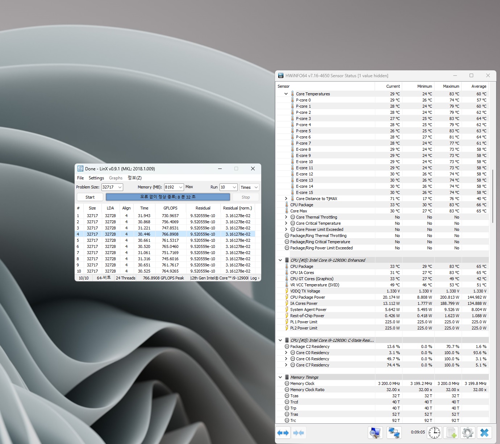Click the lightning icon beside VDDQ TX Voltage
Screen dimensions: 500x444
tap(287, 291)
